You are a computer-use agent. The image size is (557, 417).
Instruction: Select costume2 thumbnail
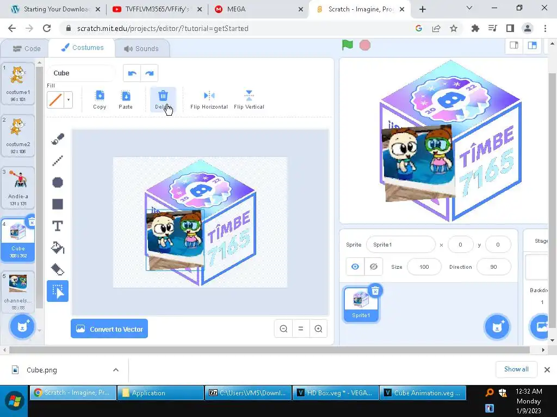tap(18, 136)
